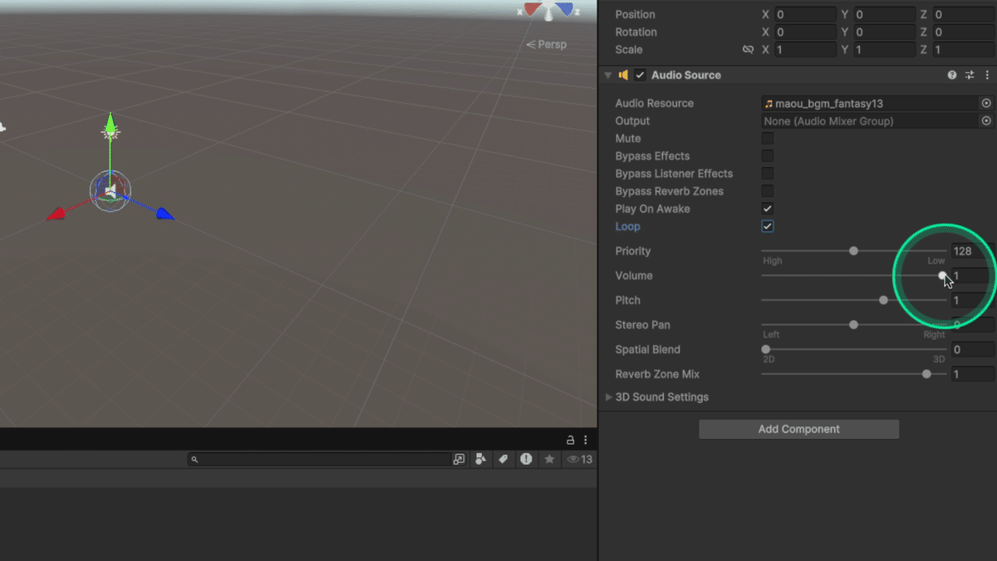Collapse the Audio Source component foldout
The width and height of the screenshot is (997, 561).
click(608, 75)
